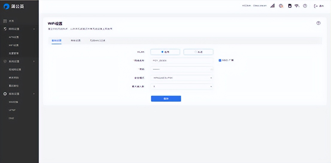The width and height of the screenshot is (331, 163).
Task: Switch to the third MAC filter tab
Action: 98,40
